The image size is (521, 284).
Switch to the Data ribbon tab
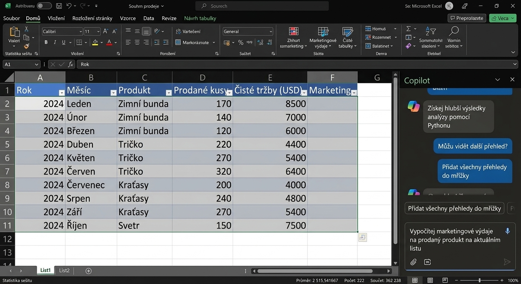pos(149,18)
